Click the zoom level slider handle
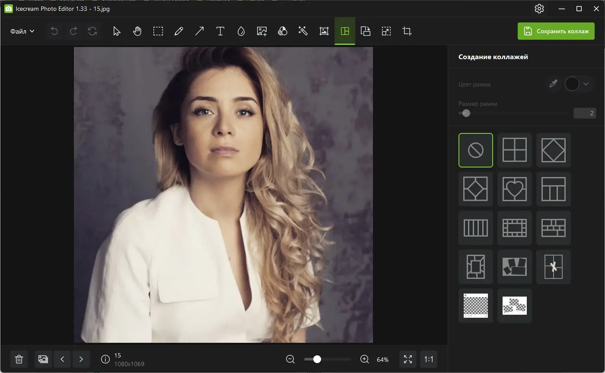This screenshot has width=605, height=373. pyautogui.click(x=317, y=359)
